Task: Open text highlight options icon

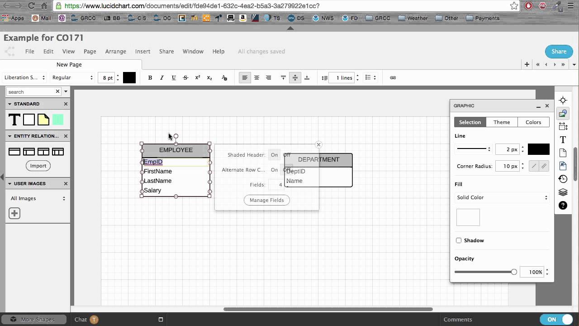Action: 224,78
